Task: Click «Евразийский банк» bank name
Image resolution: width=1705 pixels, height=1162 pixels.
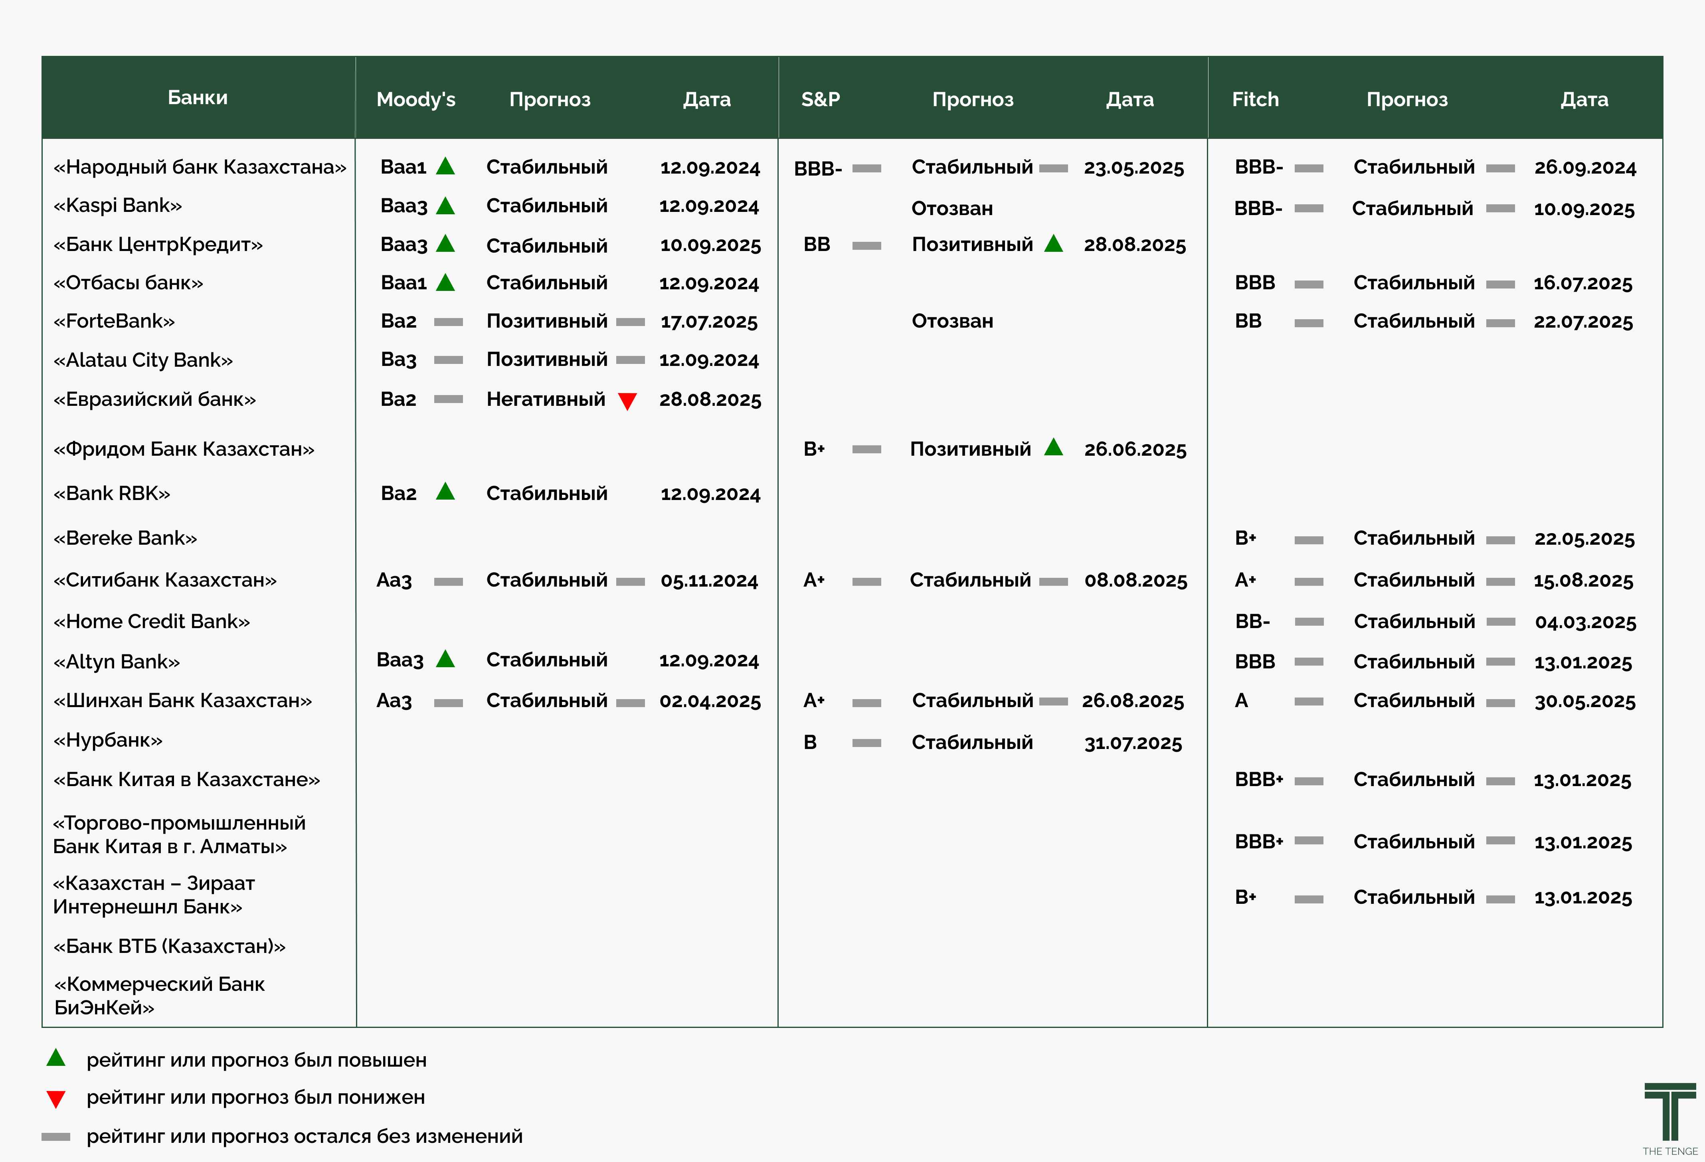Action: click(155, 399)
